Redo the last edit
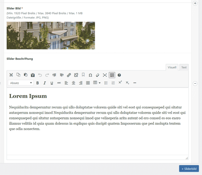 (47, 75)
